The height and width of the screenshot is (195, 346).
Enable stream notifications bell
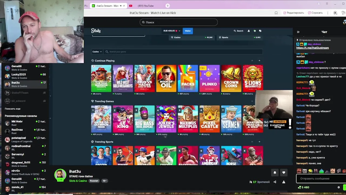click(x=275, y=173)
